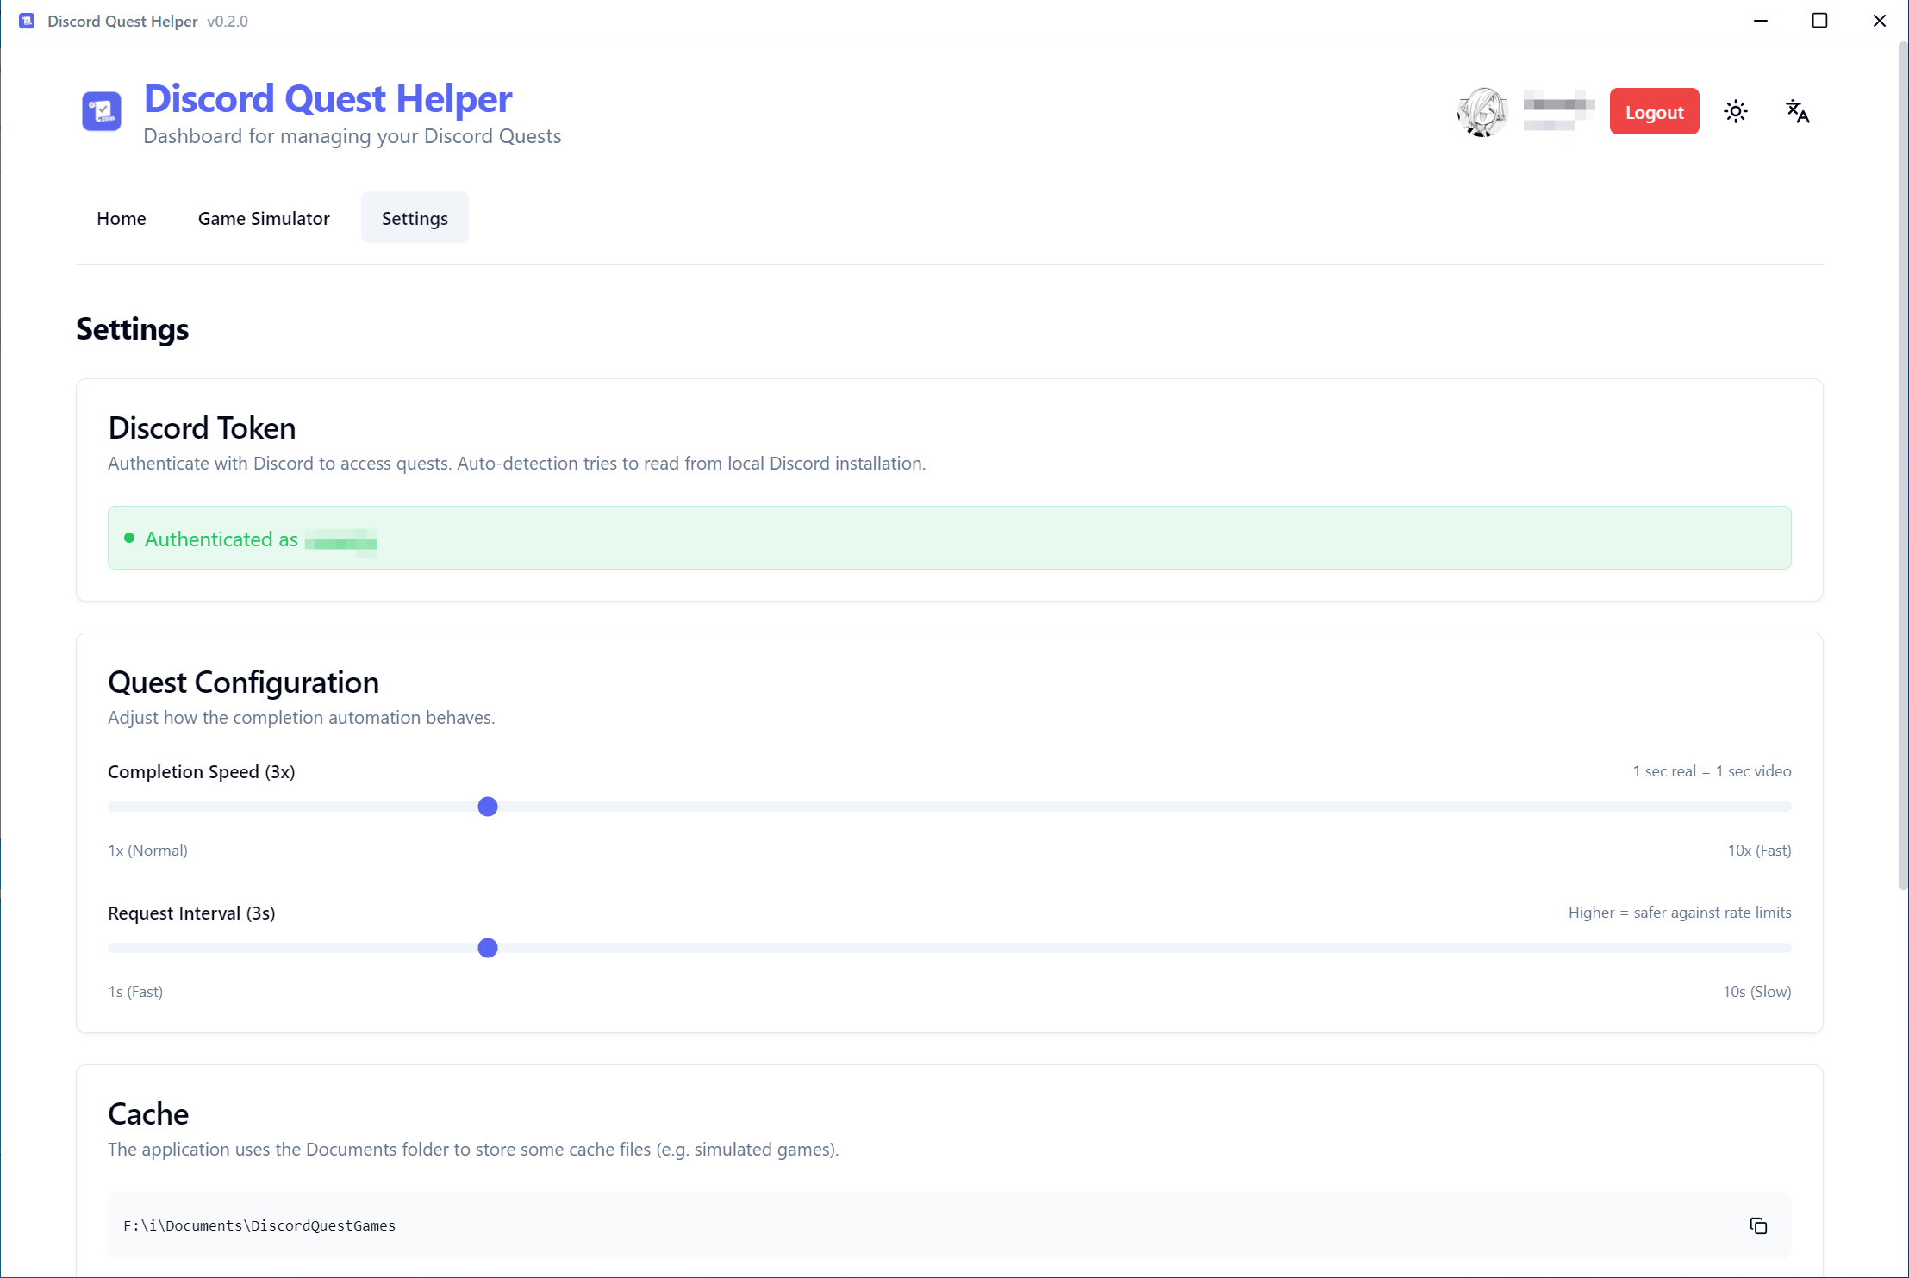
Task: Maximize the application window
Action: click(1819, 21)
